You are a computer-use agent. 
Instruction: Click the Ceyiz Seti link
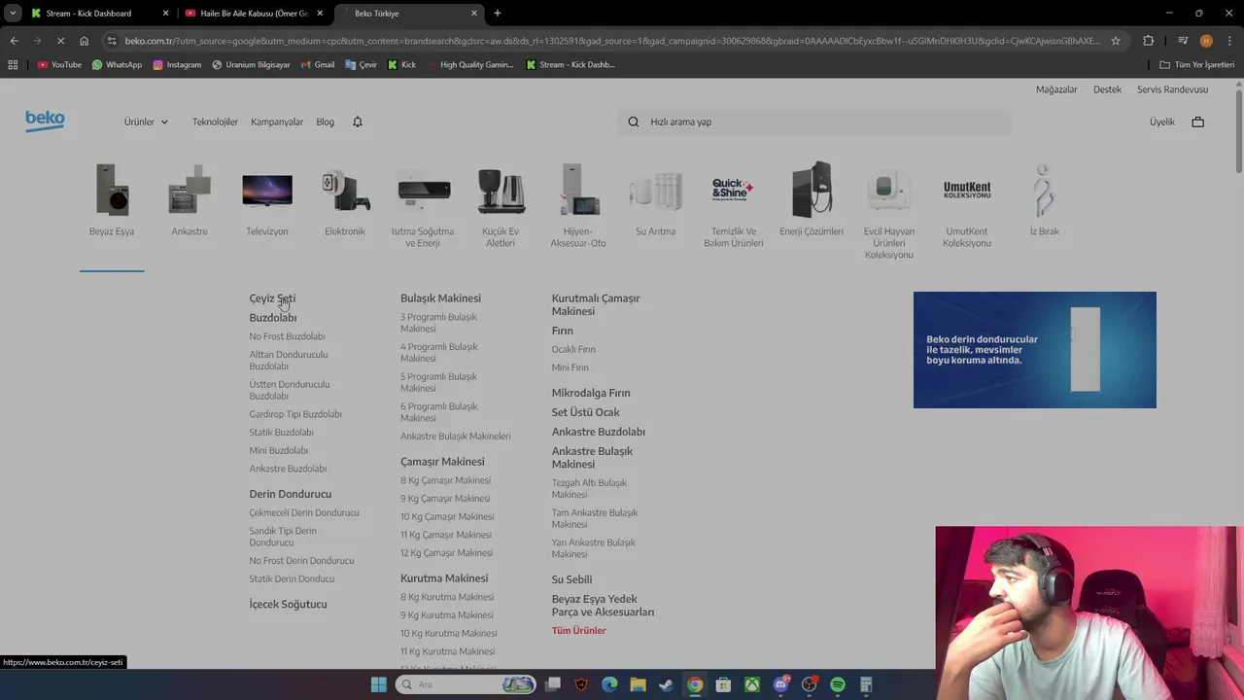point(272,298)
